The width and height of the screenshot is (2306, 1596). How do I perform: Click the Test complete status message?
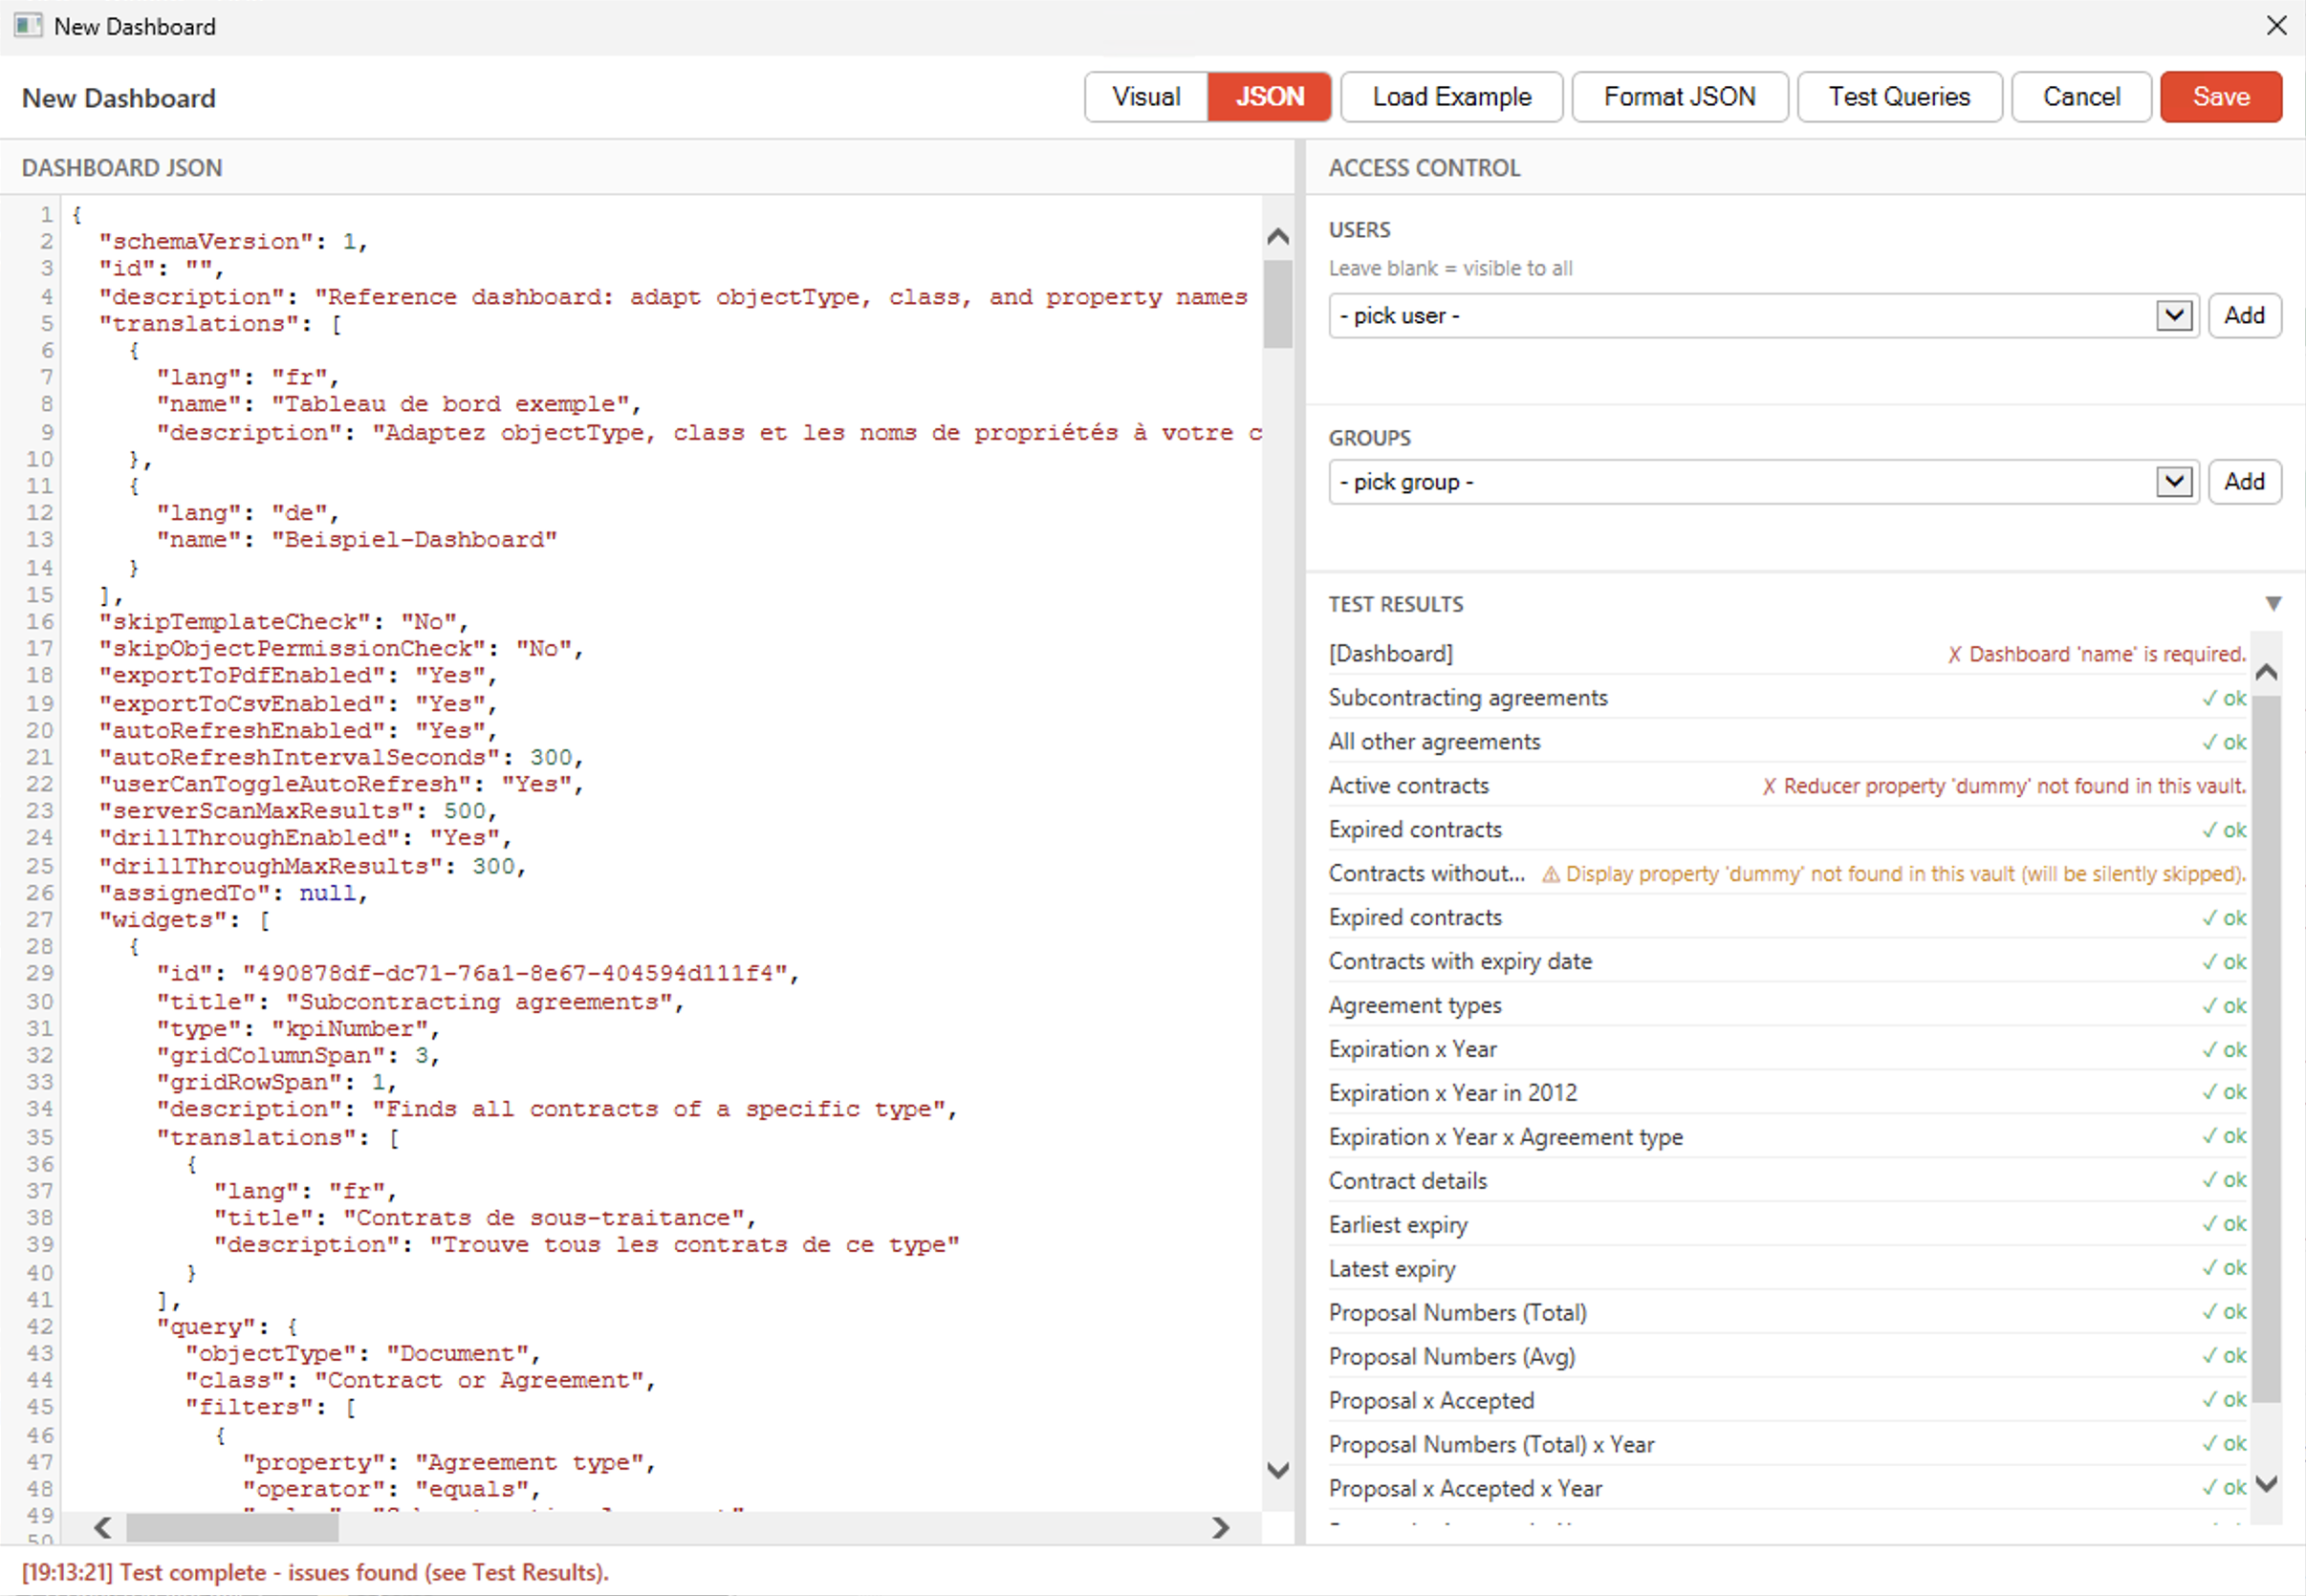315,1572
